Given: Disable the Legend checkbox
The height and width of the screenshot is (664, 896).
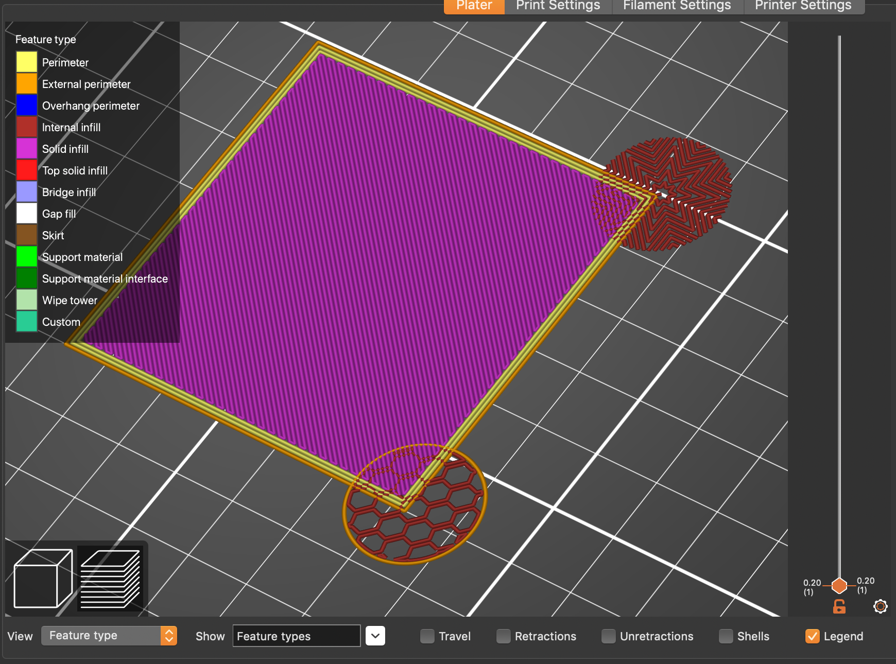Looking at the screenshot, I should (x=813, y=636).
